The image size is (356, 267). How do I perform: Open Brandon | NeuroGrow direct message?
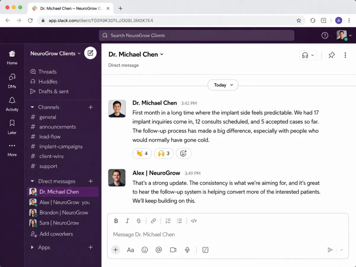(x=63, y=212)
